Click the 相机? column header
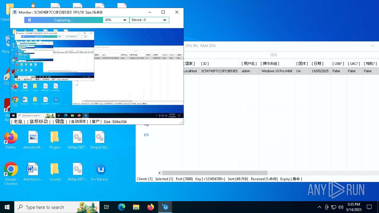 (x=370, y=64)
